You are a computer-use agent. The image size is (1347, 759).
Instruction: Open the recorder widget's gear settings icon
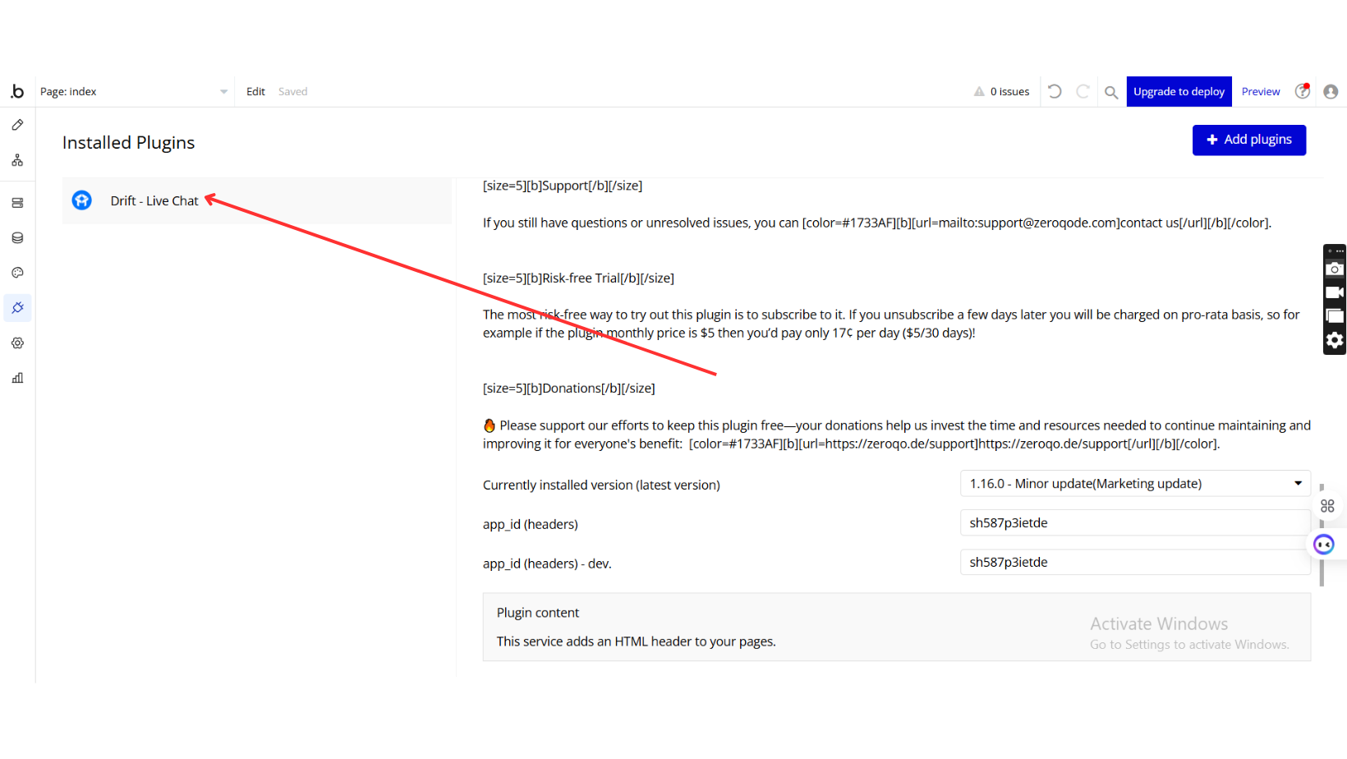[x=1335, y=340]
